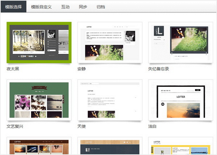Screen dimensions: 217x155
Task: Go to the 互动 tab
Action: pos(65,7)
